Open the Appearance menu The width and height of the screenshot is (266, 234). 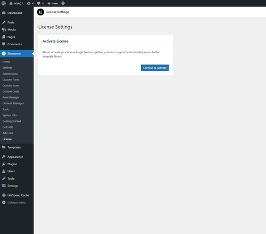pos(16,157)
